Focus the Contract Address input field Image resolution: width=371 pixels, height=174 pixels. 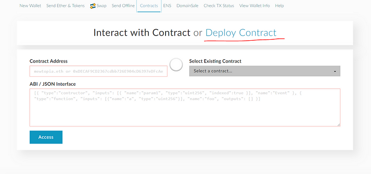pos(98,71)
